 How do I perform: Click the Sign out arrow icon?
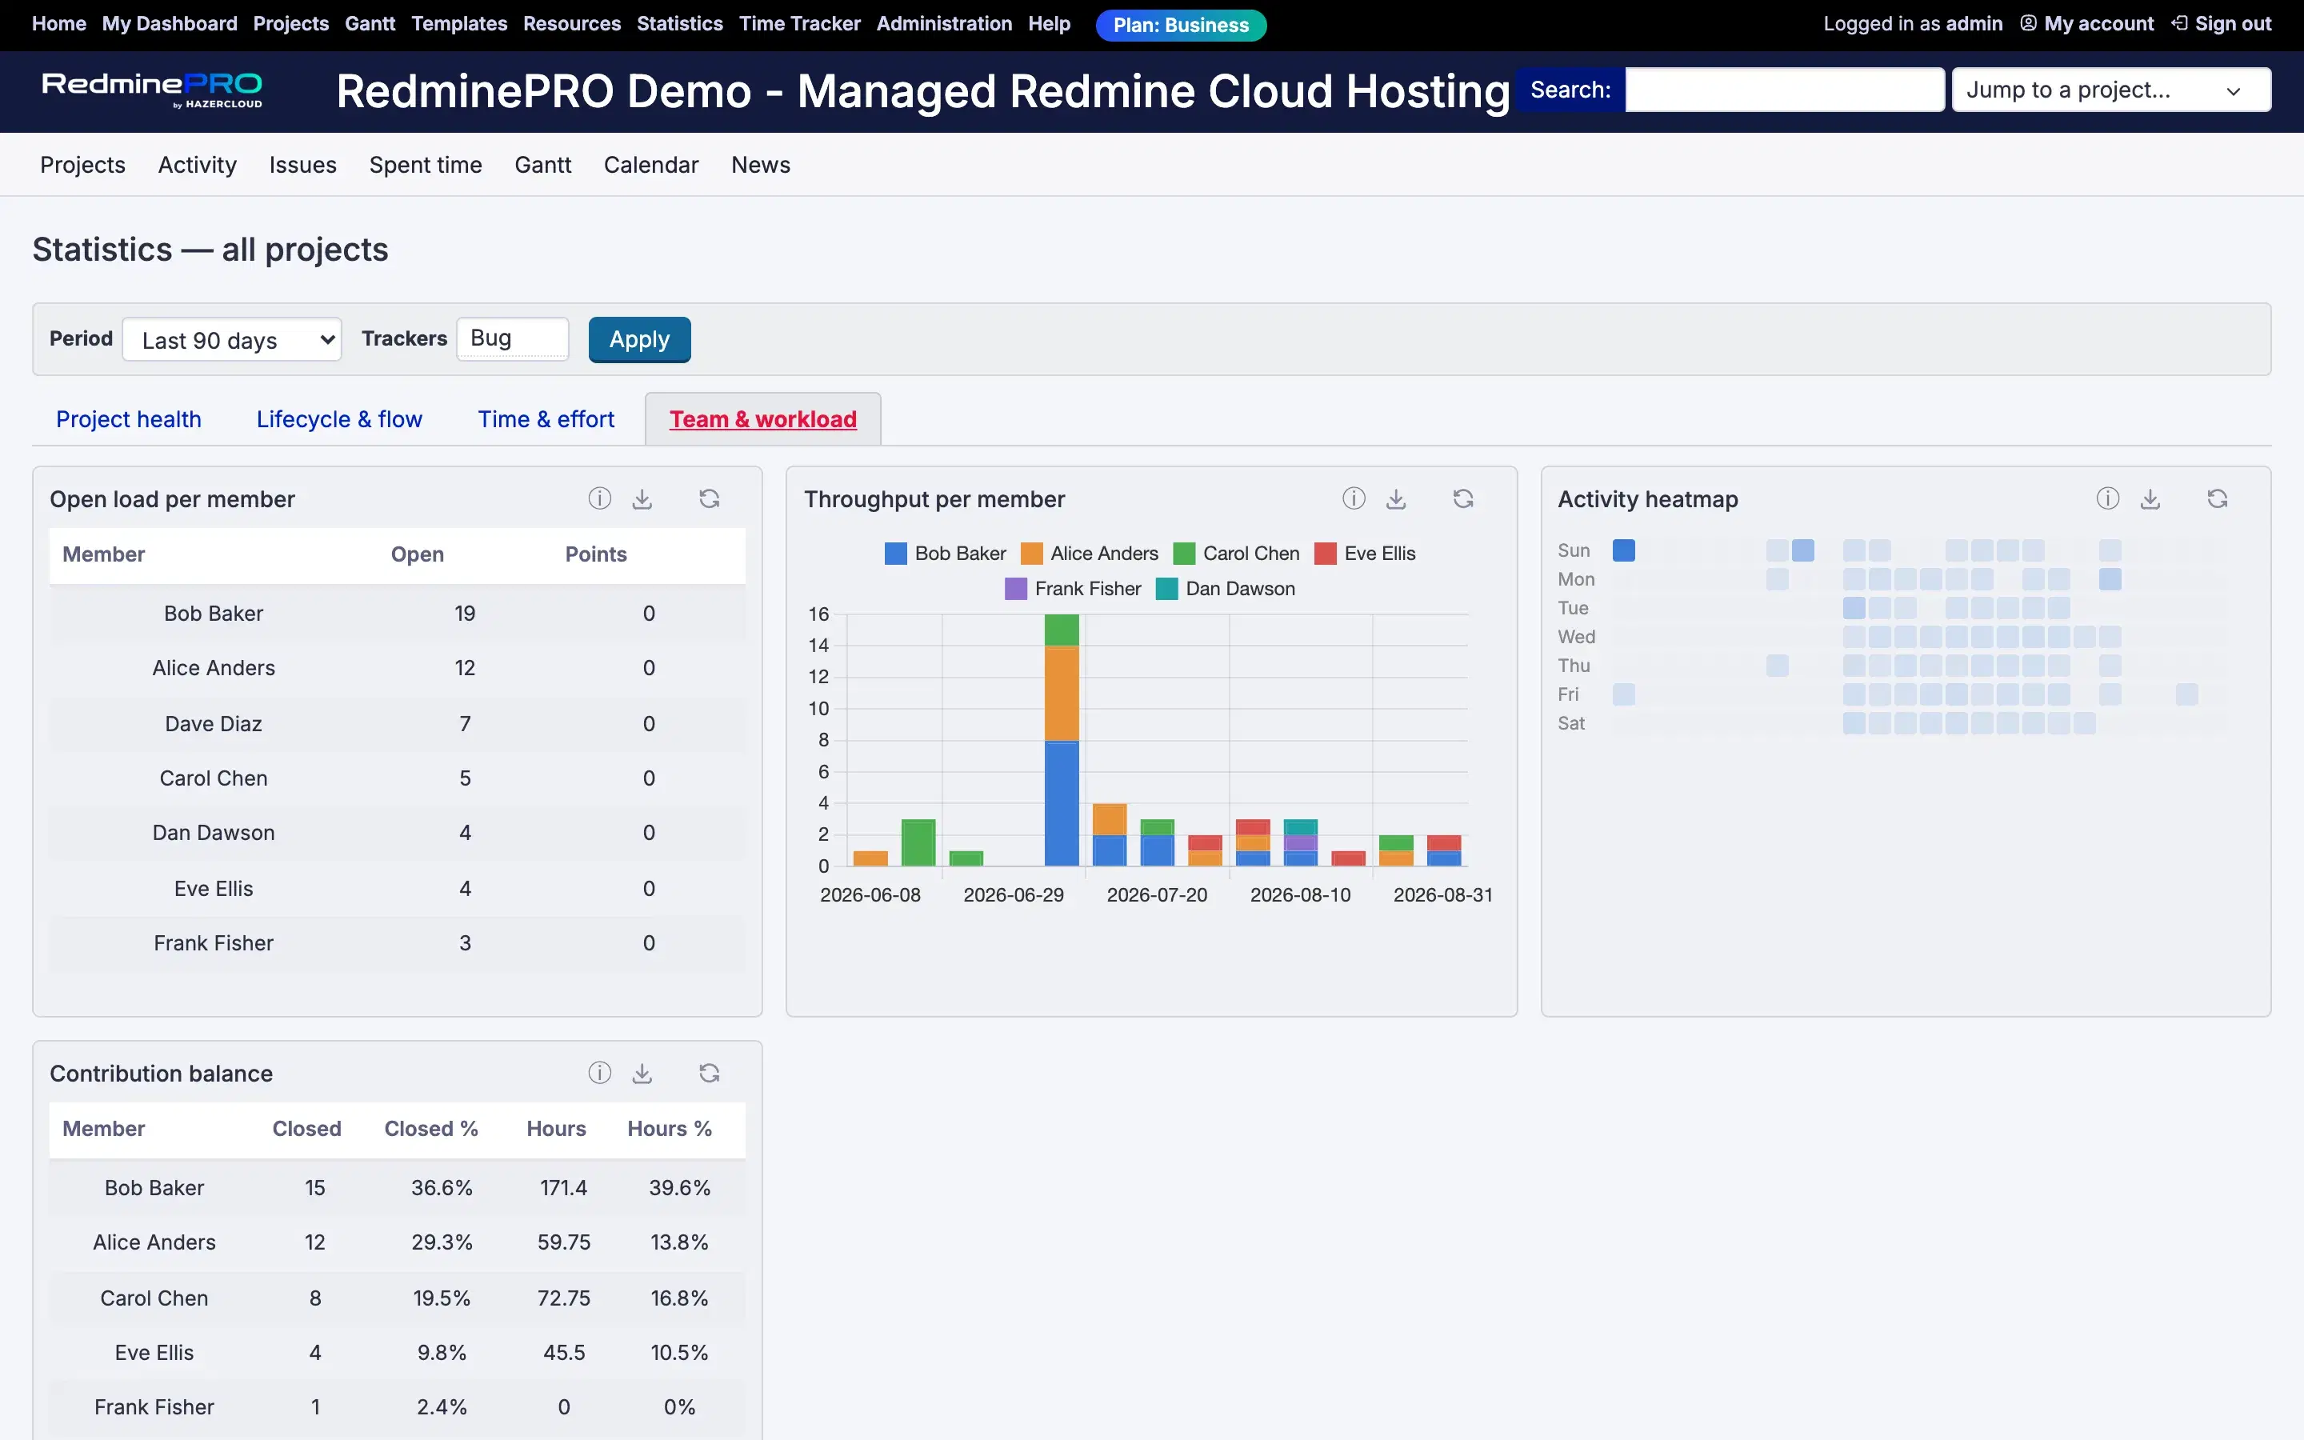(2179, 23)
